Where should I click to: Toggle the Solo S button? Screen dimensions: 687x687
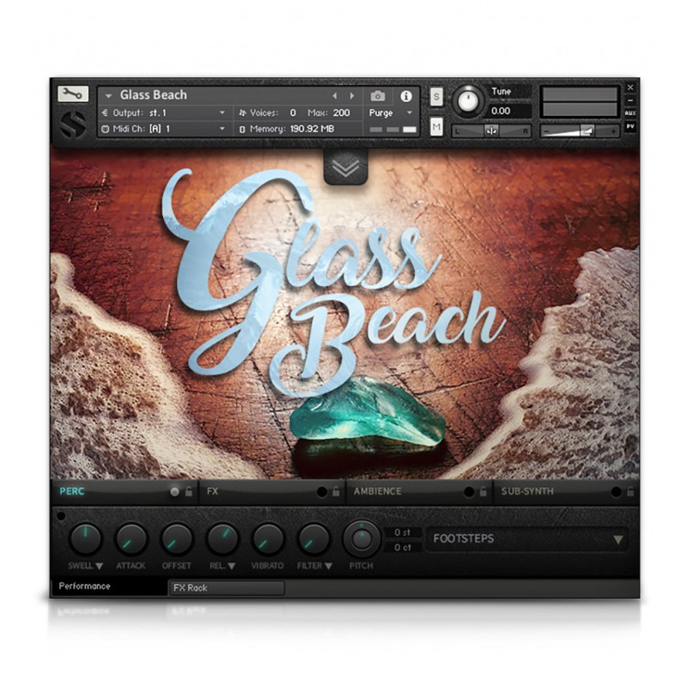point(436,97)
